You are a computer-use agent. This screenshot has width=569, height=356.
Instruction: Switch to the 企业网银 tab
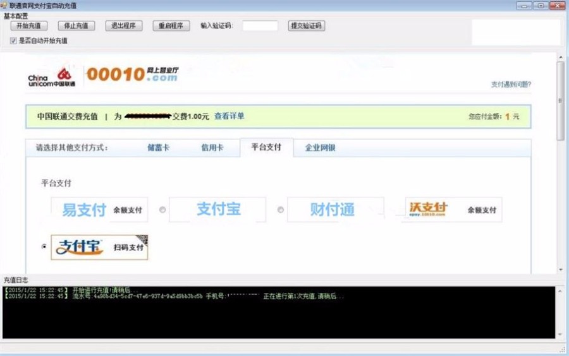pyautogui.click(x=320, y=148)
